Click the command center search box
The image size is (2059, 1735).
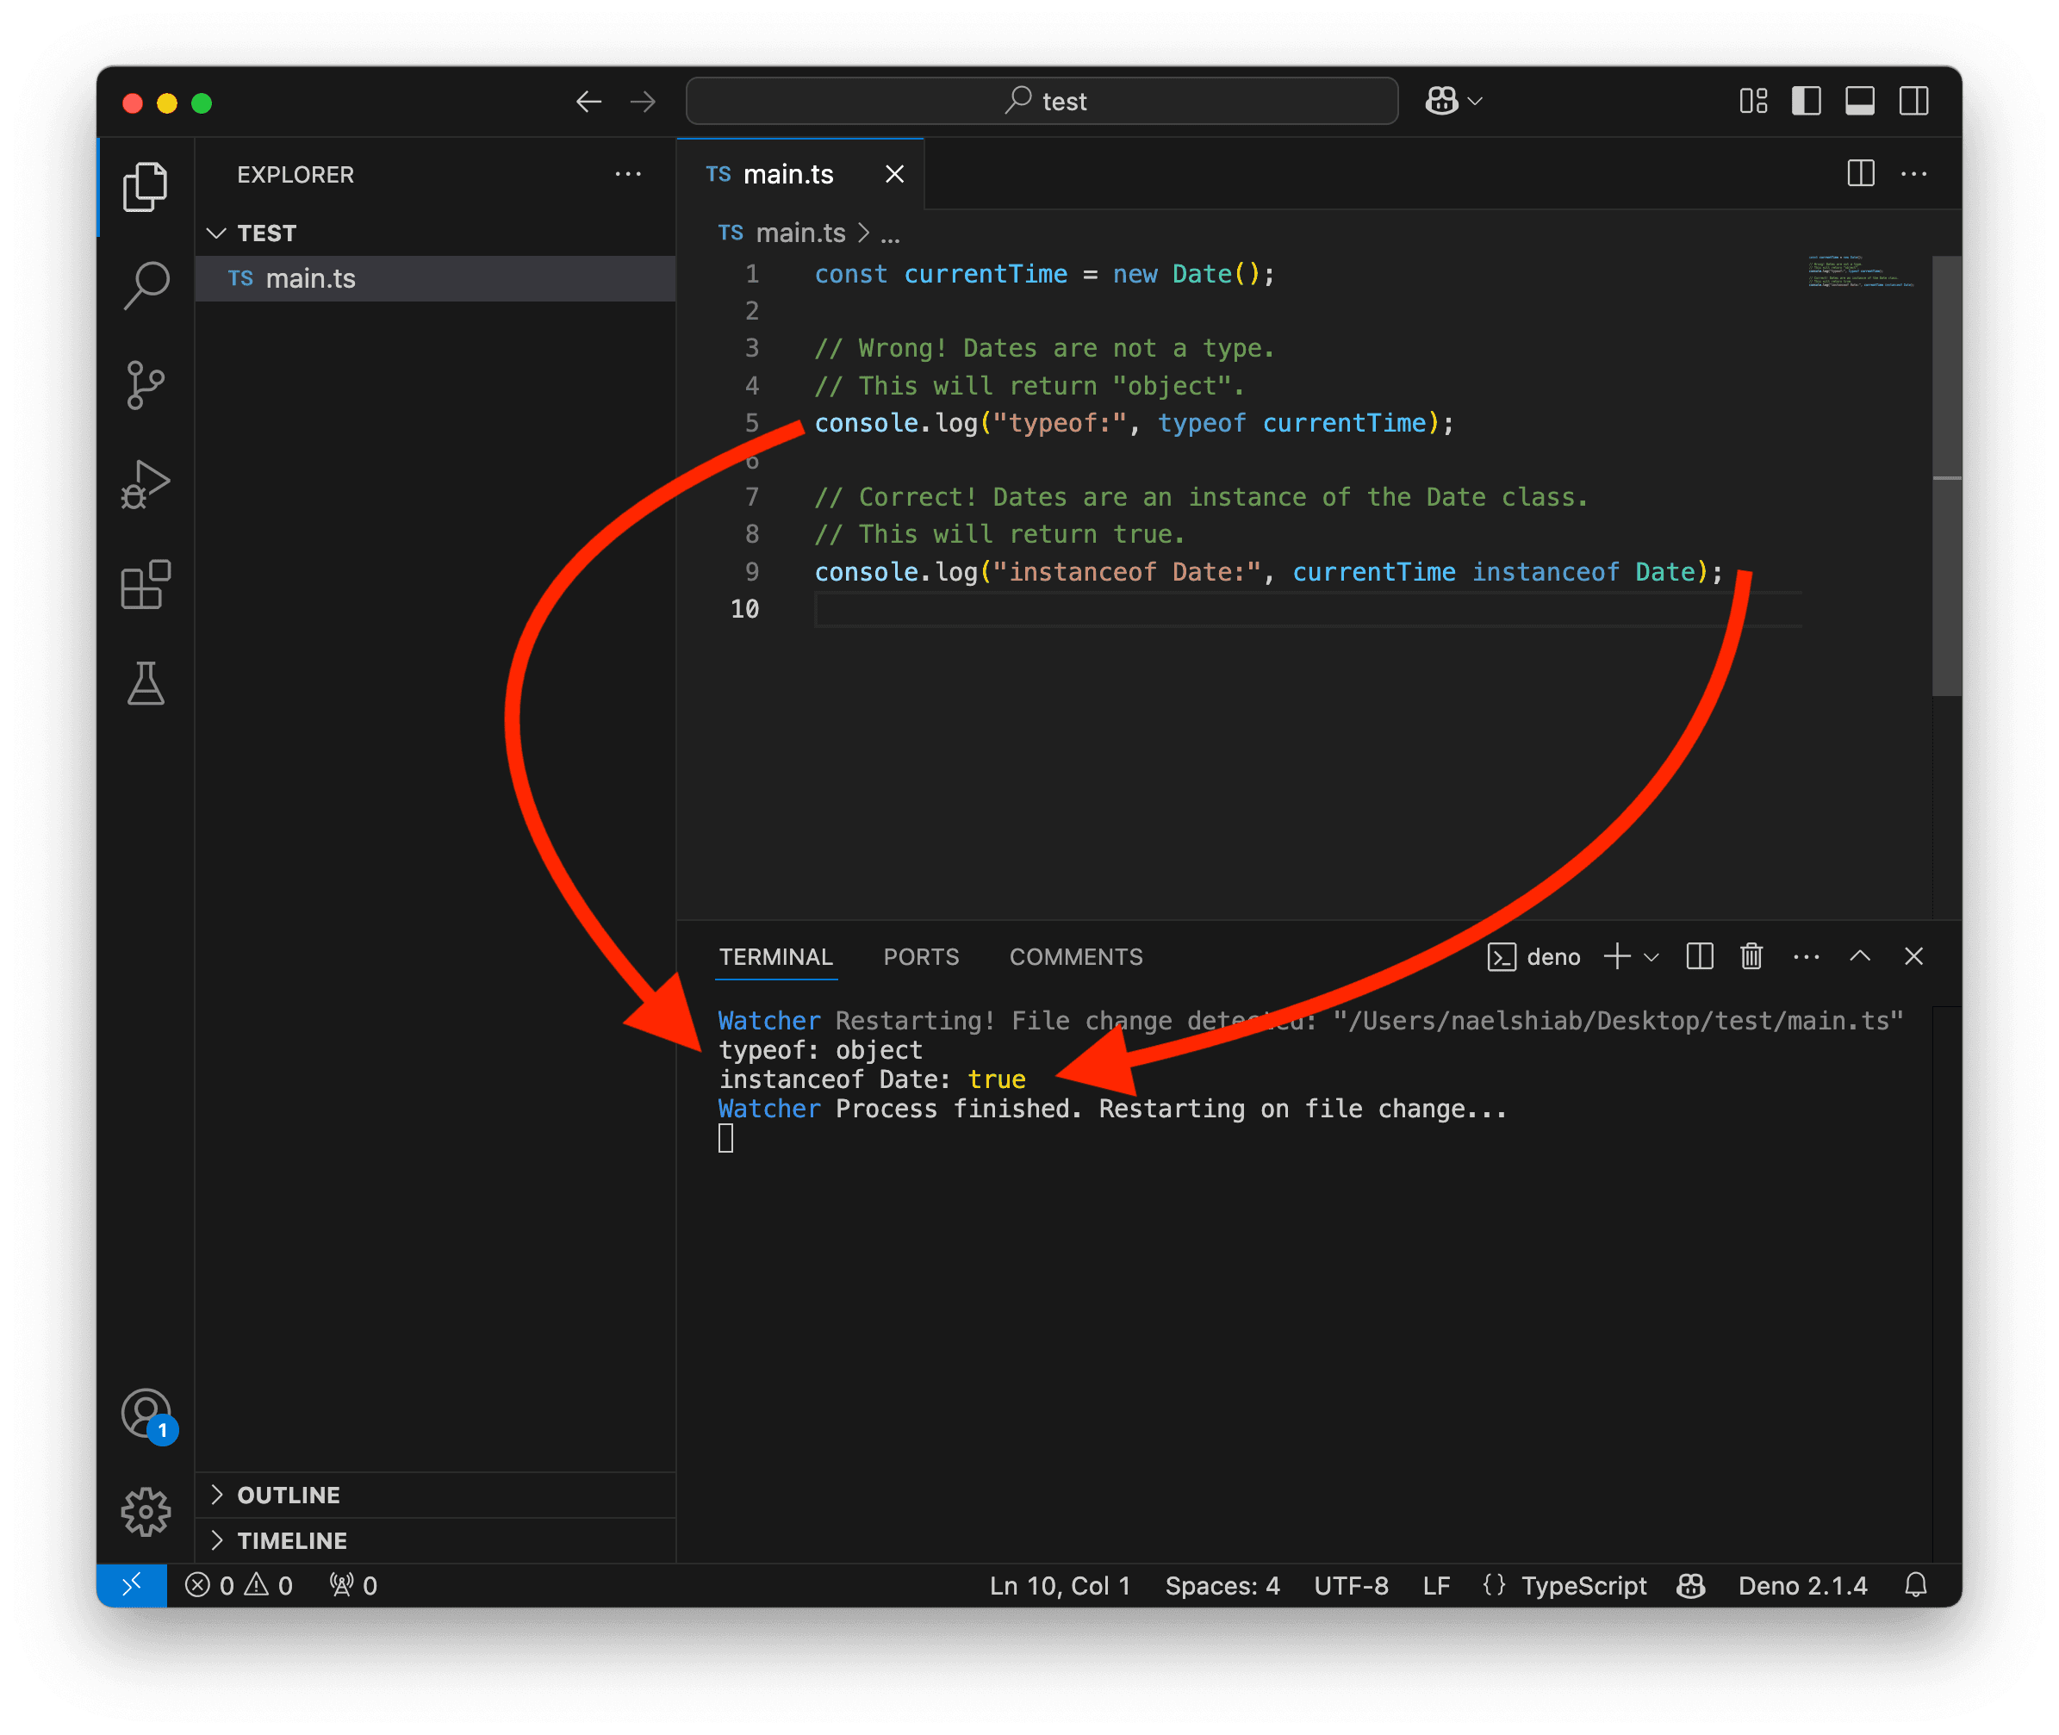(1042, 102)
